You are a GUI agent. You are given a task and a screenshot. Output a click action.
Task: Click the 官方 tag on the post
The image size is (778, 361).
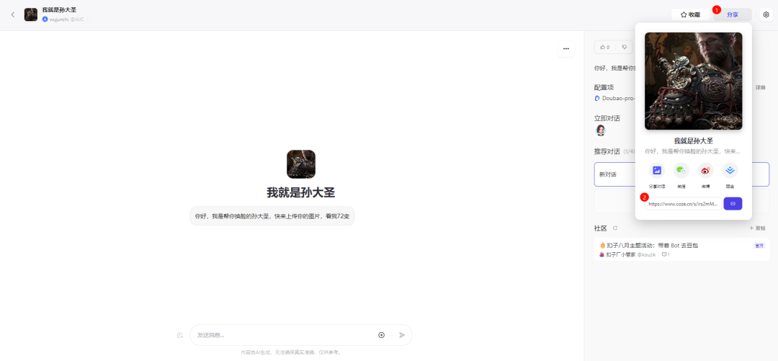click(759, 245)
